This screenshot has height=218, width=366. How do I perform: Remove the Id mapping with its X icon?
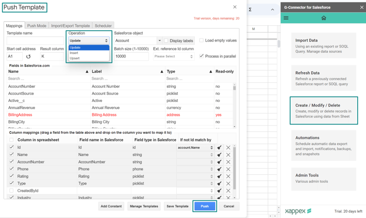pos(228,148)
